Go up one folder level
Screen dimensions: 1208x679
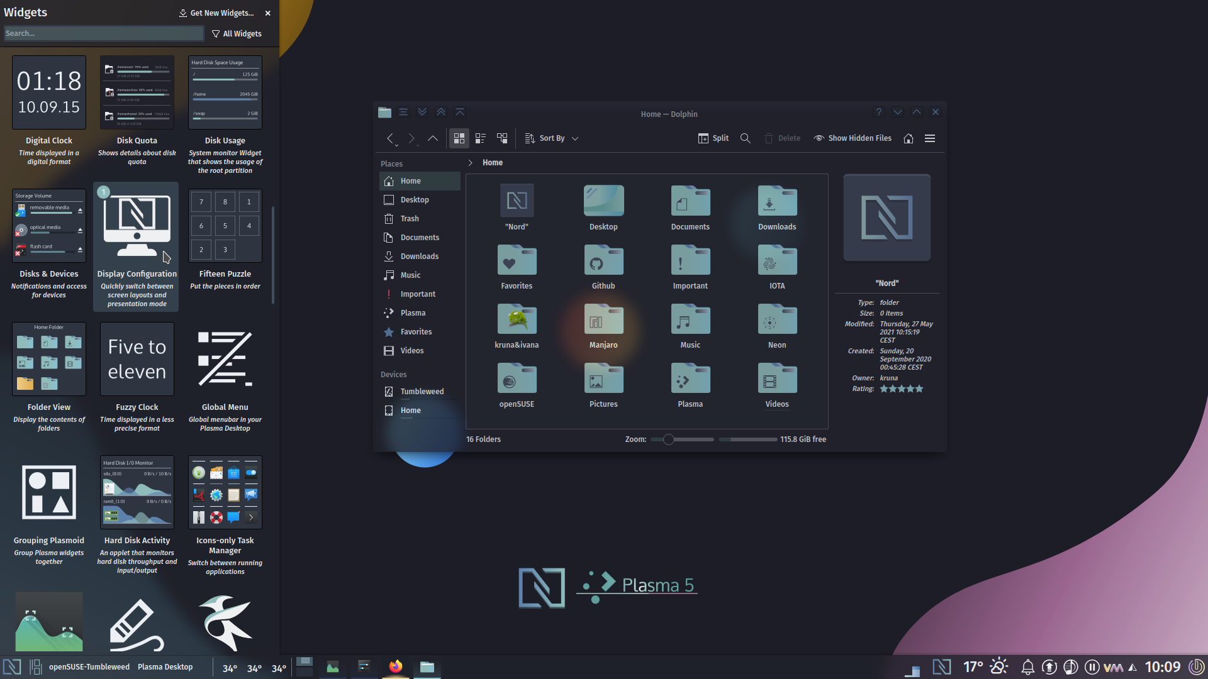coord(433,138)
